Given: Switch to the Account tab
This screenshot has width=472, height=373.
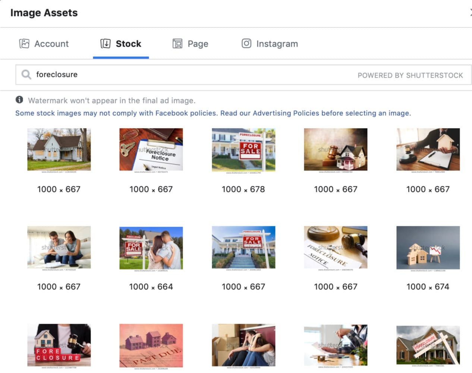Looking at the screenshot, I should click(x=51, y=43).
